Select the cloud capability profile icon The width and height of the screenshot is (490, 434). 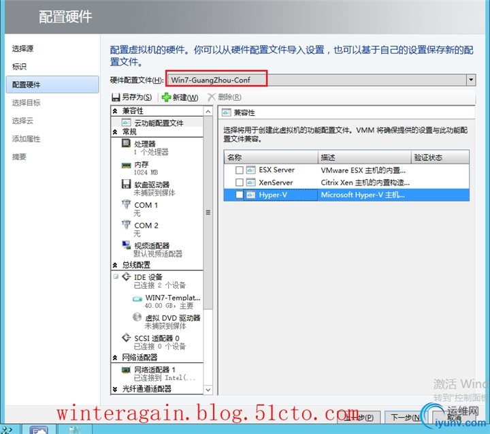click(x=127, y=123)
